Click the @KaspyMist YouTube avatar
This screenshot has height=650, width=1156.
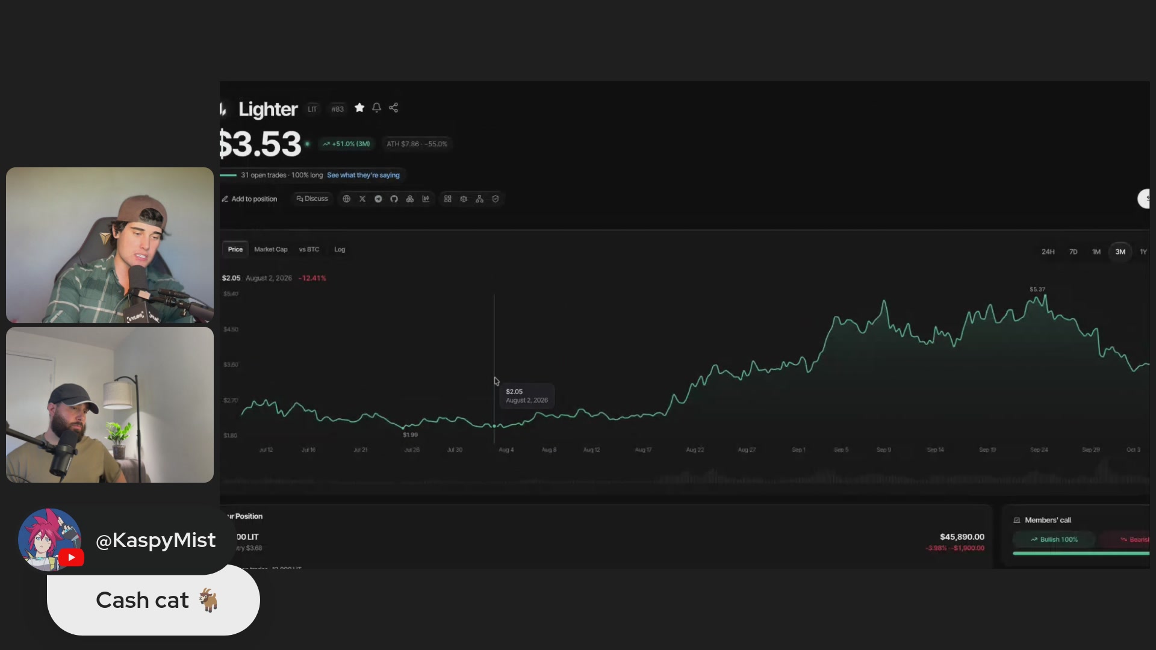(49, 539)
